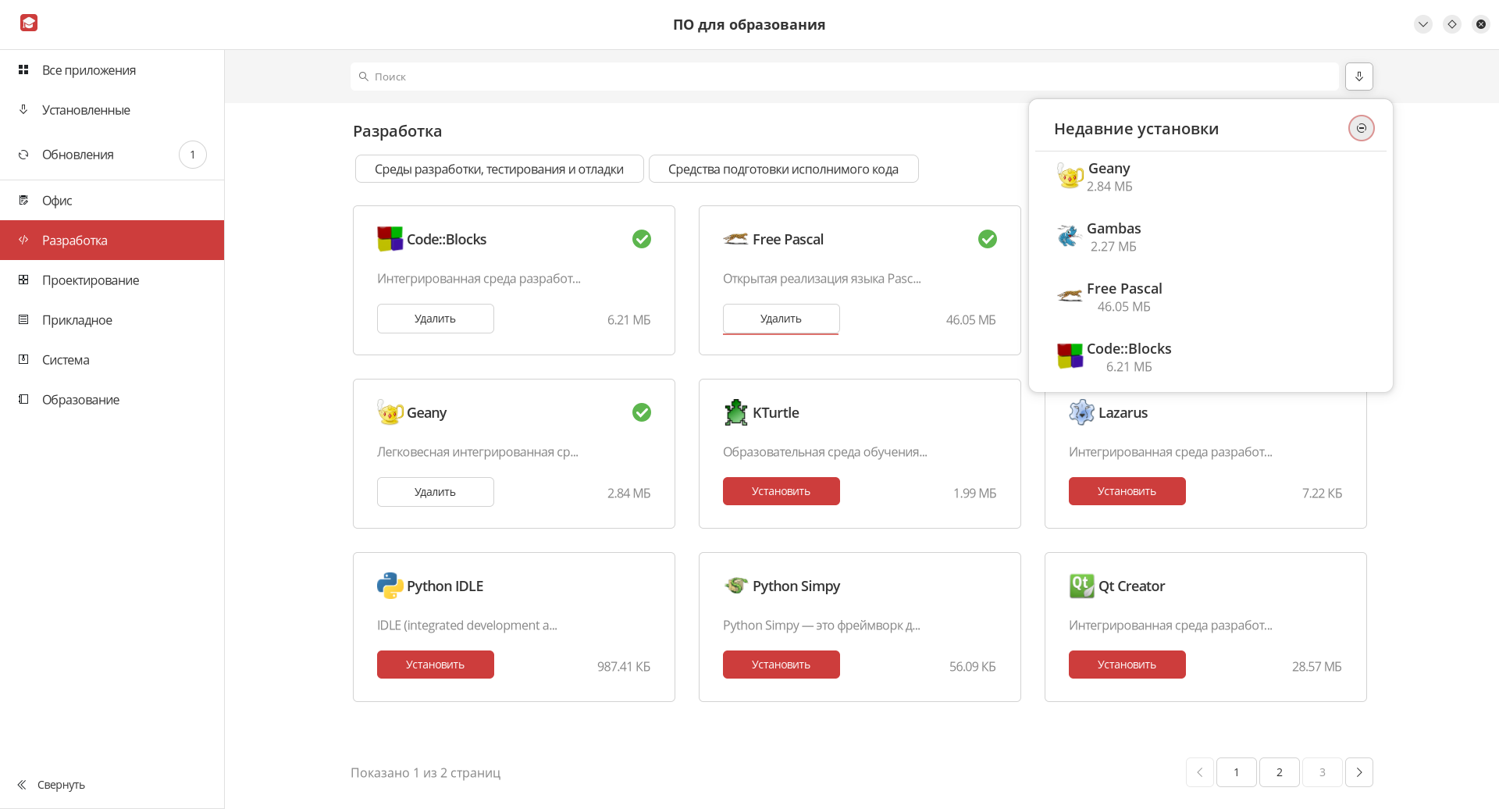Open Free Pascal name in recent installs list
The height and width of the screenshot is (809, 1499).
[x=1124, y=288]
